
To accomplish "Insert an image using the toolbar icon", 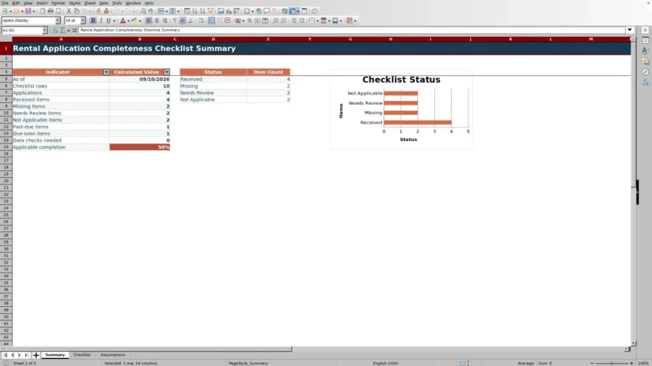I will (221, 11).
